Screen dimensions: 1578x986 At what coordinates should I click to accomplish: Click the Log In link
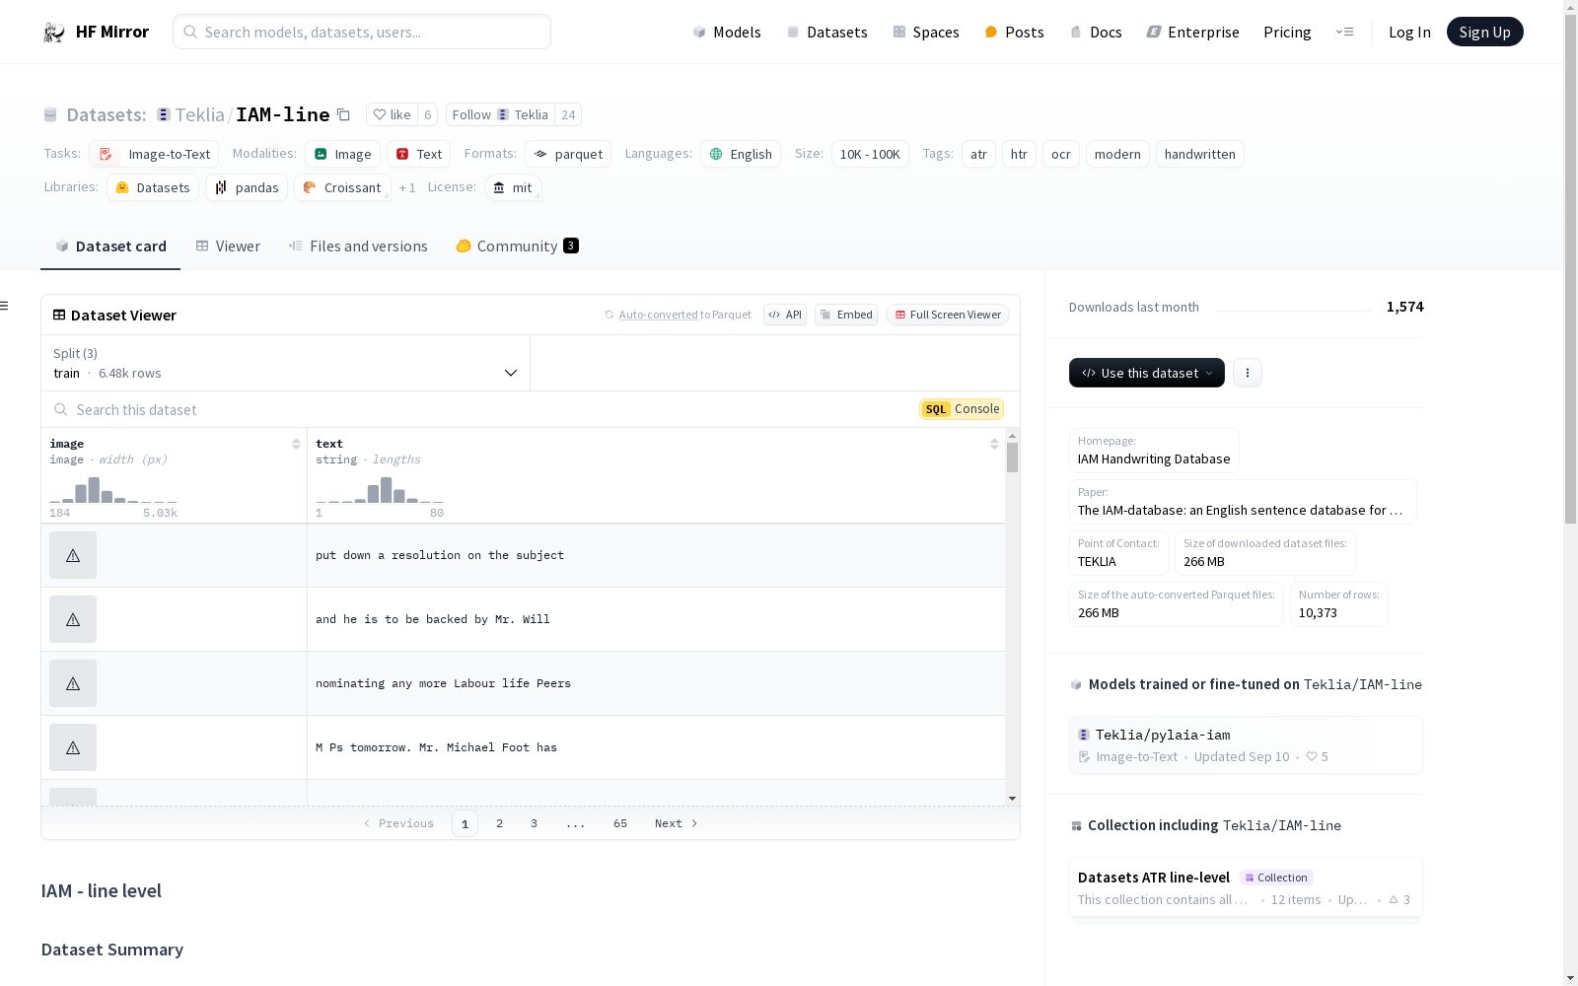(x=1409, y=32)
